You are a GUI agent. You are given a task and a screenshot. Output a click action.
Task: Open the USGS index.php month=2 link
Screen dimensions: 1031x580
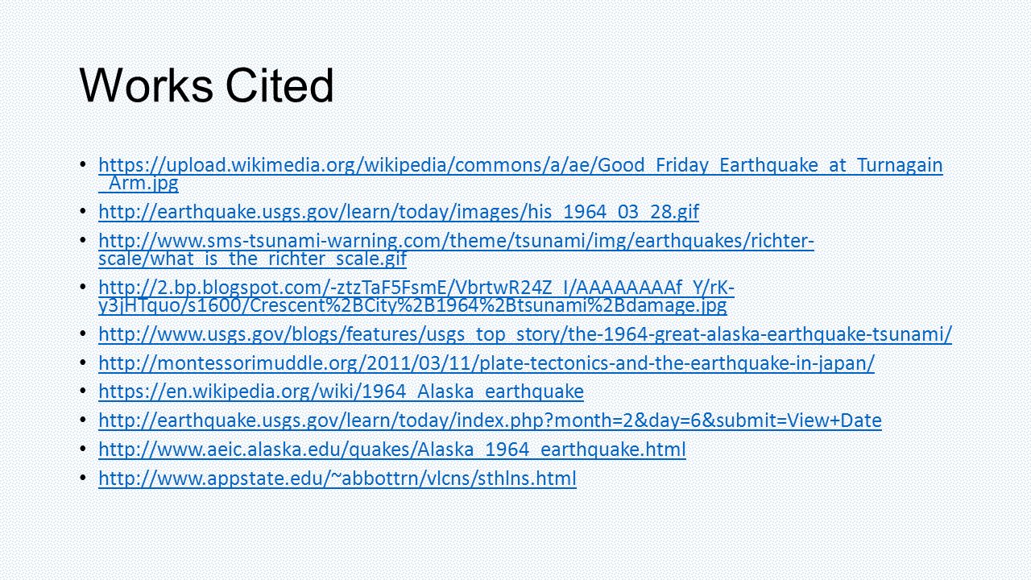(490, 420)
